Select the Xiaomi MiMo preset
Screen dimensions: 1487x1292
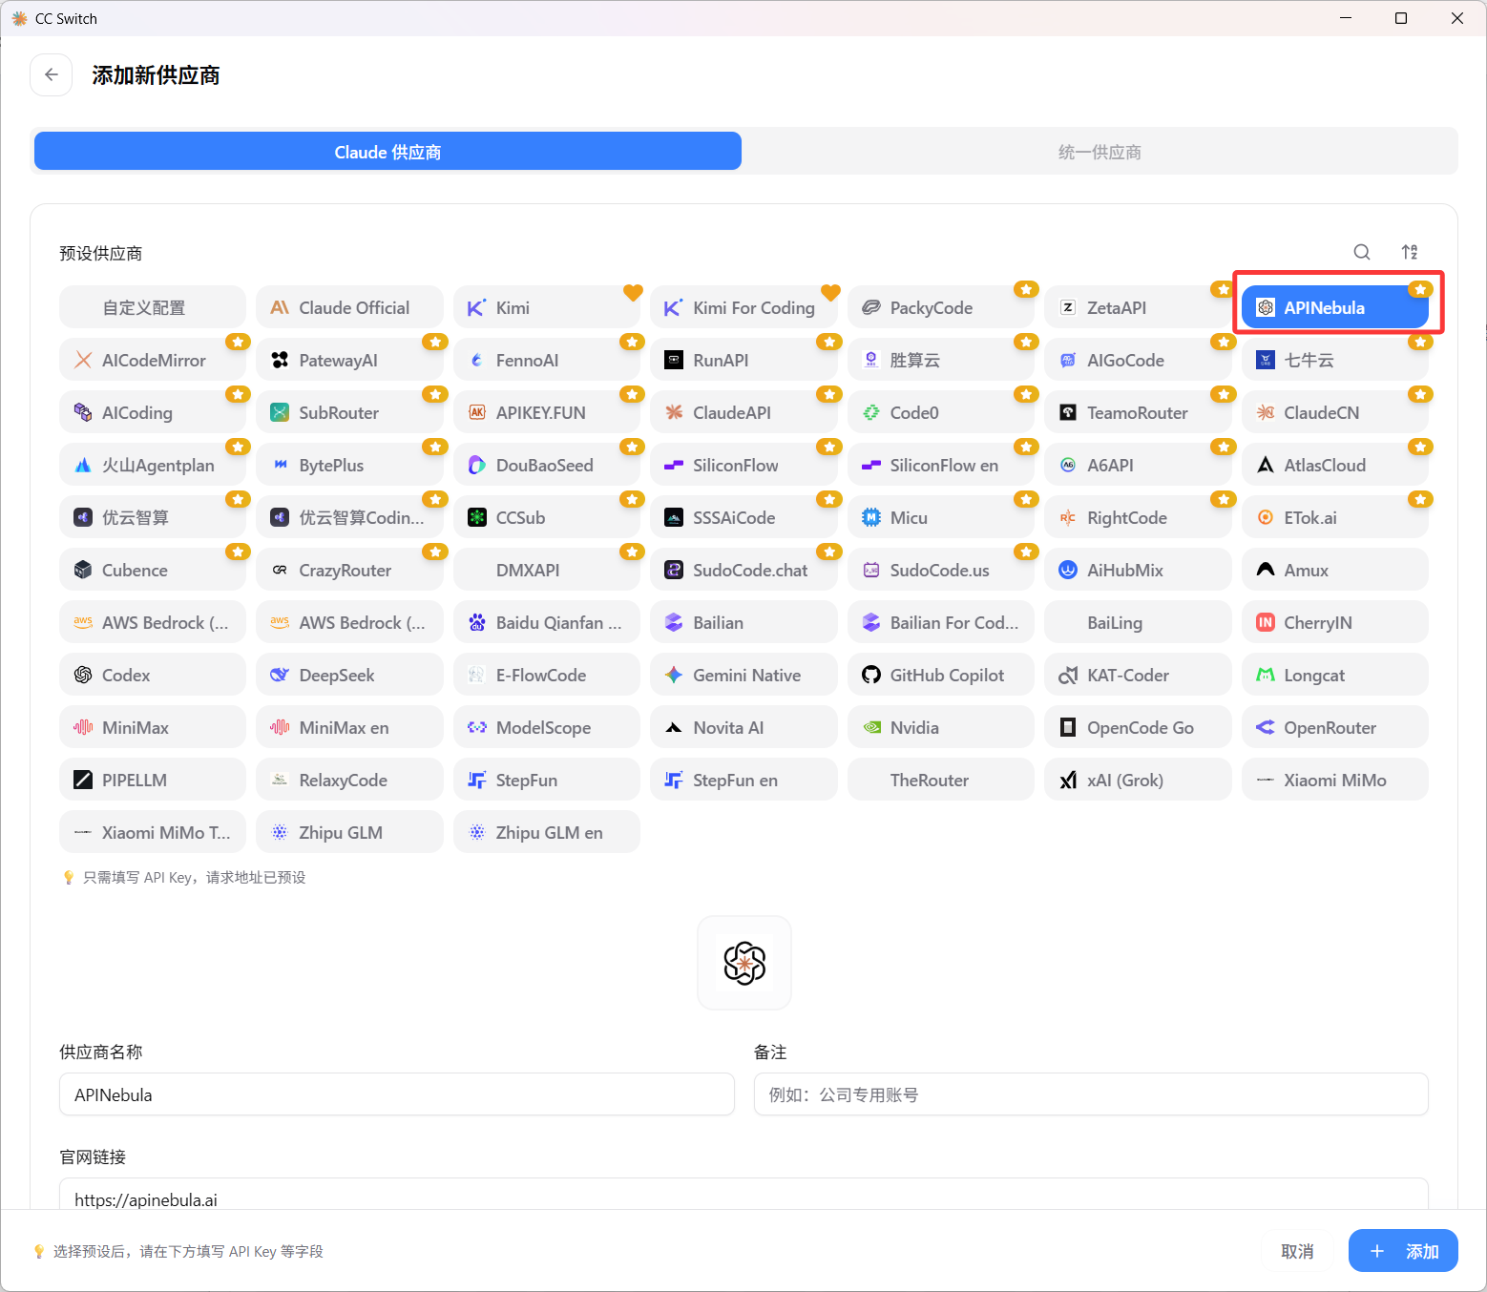pos(1335,780)
